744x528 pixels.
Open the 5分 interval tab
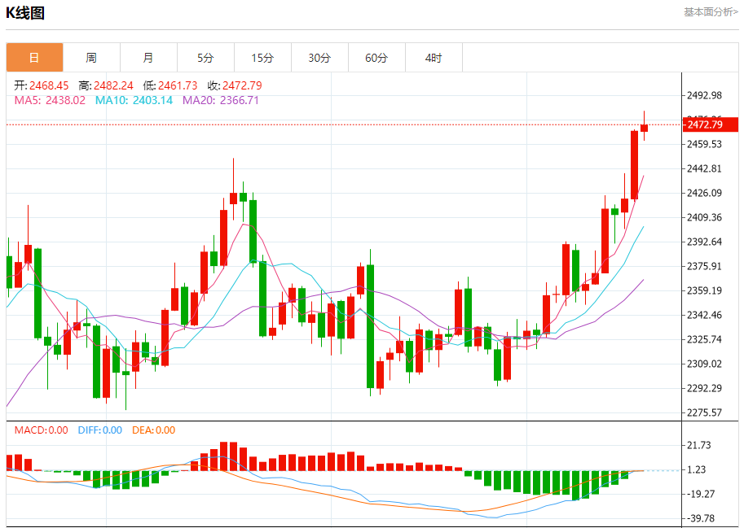pos(205,58)
